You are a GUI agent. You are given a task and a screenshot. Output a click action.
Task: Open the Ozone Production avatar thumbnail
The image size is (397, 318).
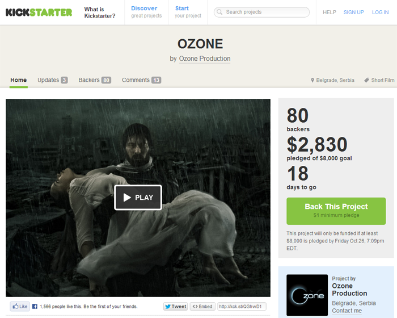307,295
